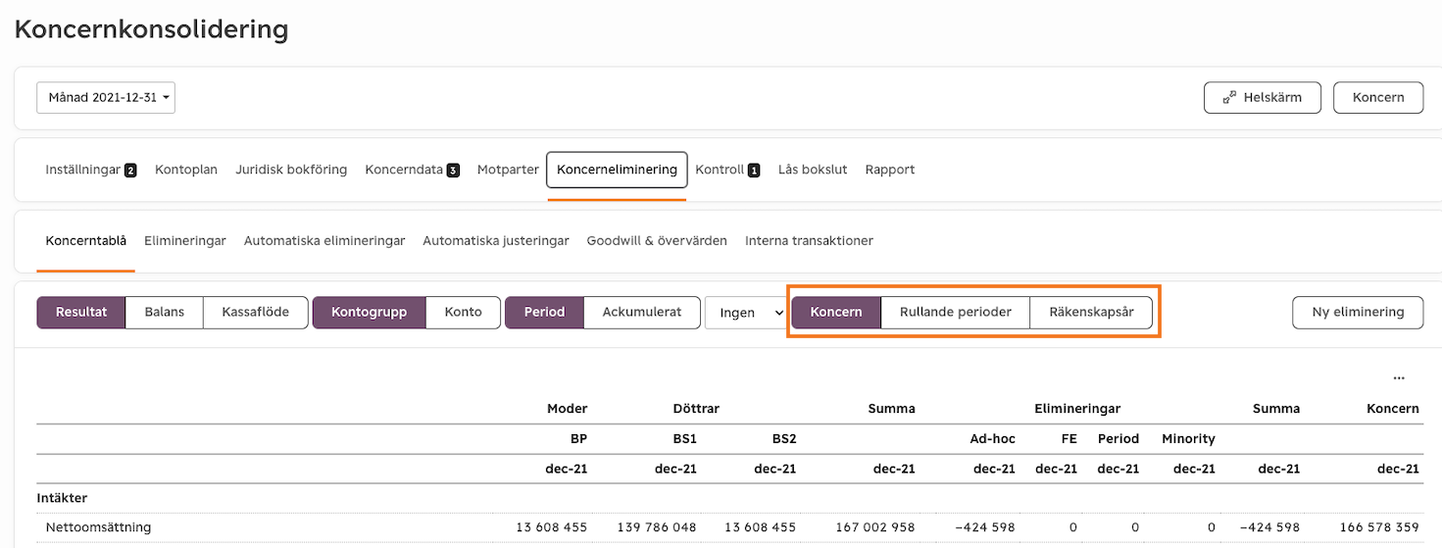Expand the Ingen dropdown selector
Image resolution: width=1442 pixels, height=548 pixels.
pos(746,312)
